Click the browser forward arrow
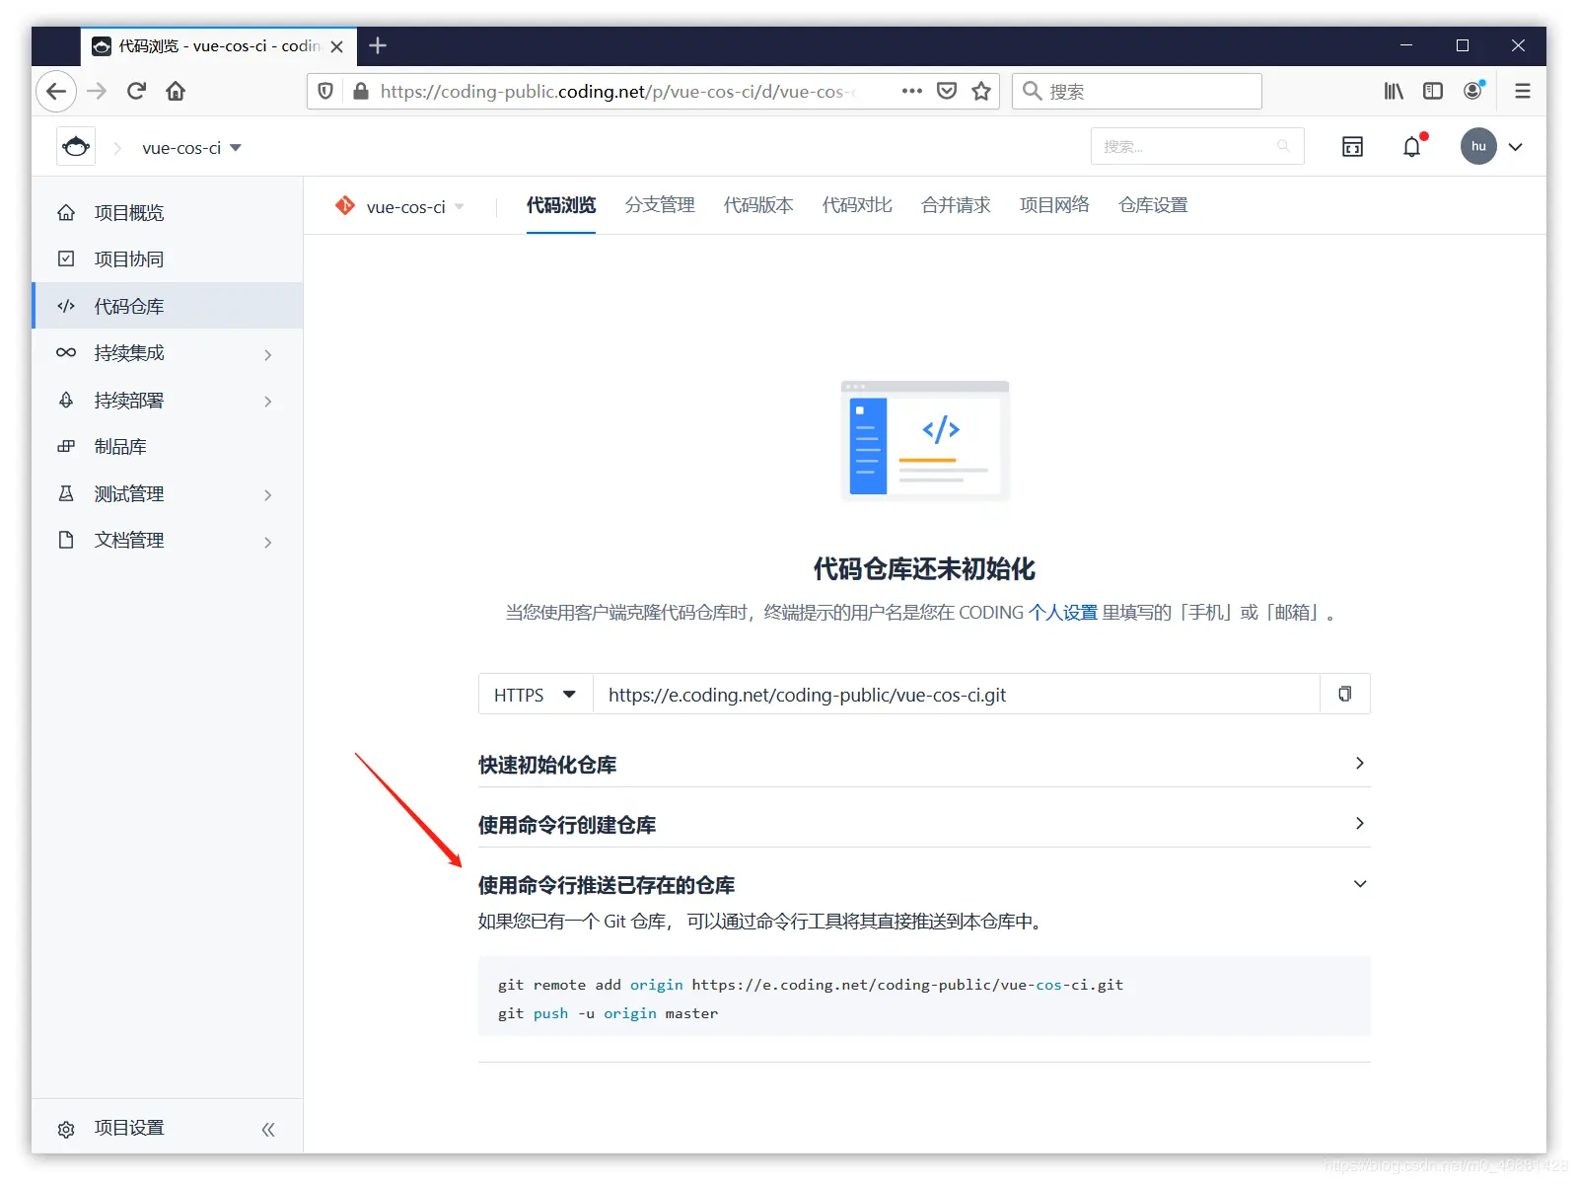This screenshot has width=1578, height=1184. (97, 92)
